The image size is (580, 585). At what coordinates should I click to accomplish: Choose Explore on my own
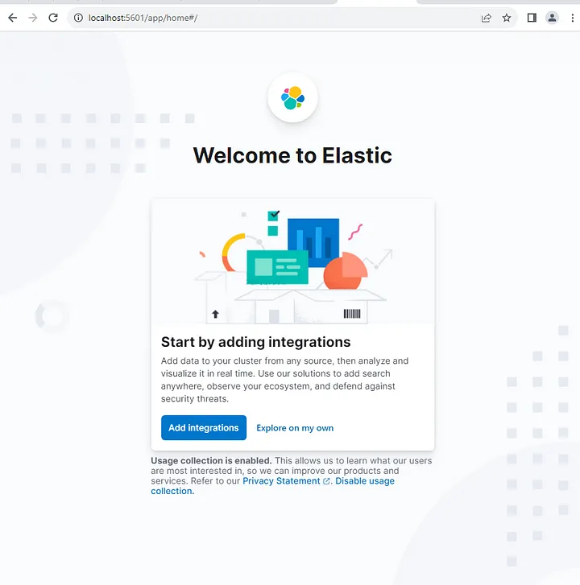[x=295, y=428]
